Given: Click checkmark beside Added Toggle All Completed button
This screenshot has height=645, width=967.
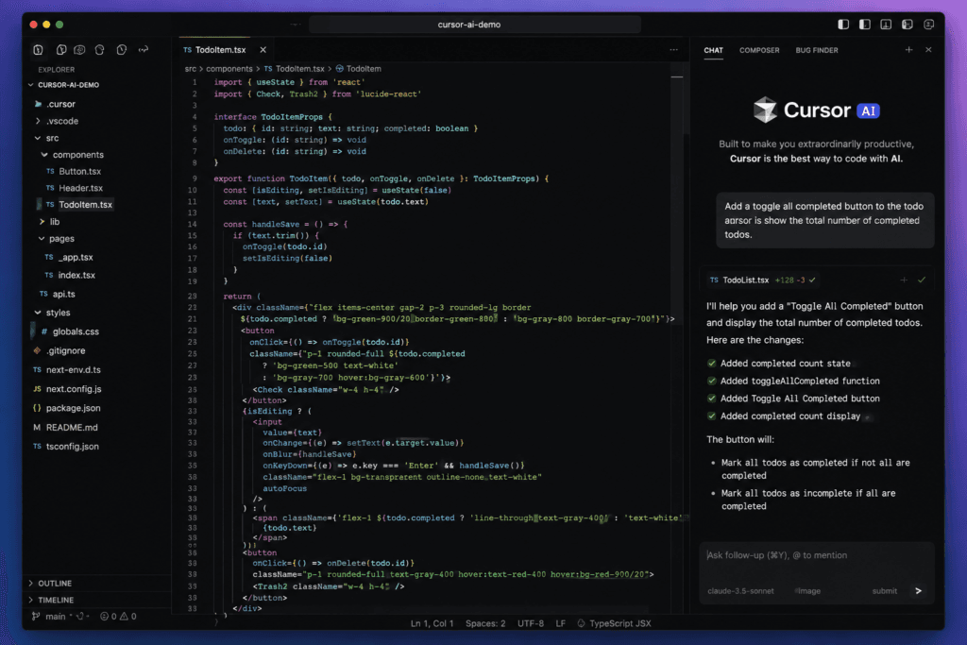Looking at the screenshot, I should click(x=712, y=399).
